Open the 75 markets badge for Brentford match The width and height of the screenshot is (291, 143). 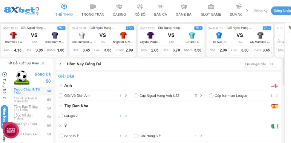(x=61, y=28)
